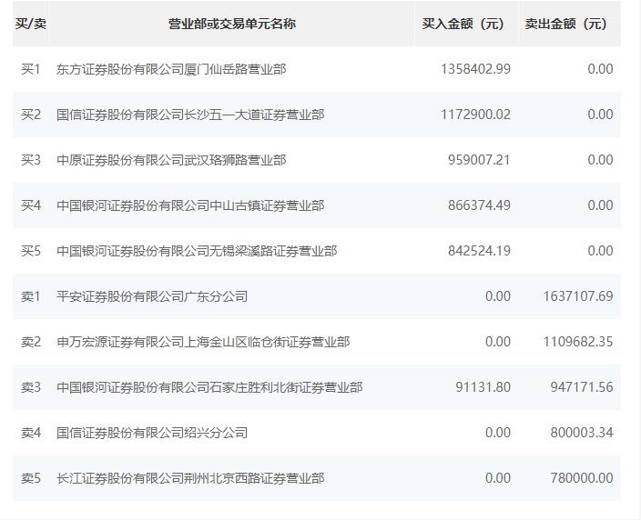Select 东方证券股份有限公司厦门仙岳路营业部 row name
The height and width of the screenshot is (520, 641).
(171, 69)
